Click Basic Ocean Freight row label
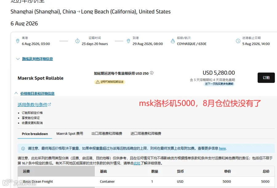The height and width of the screenshot is (188, 277). pyautogui.click(x=38, y=182)
